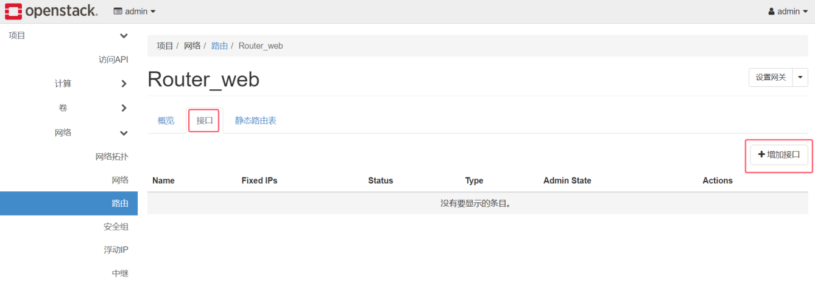Switch to the 接口 tab
The width and height of the screenshot is (815, 288).
pyautogui.click(x=204, y=120)
